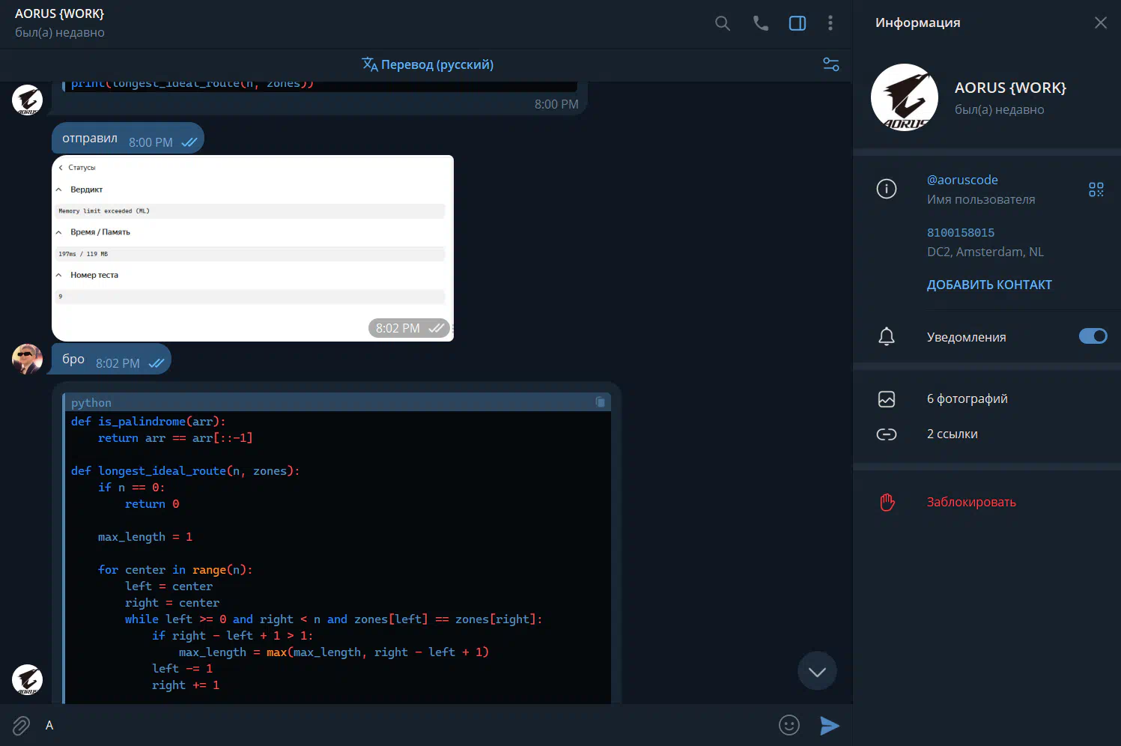The height and width of the screenshot is (746, 1121).
Task: Click ДОБАВИТЬ КОНТАКТ
Action: (x=989, y=285)
